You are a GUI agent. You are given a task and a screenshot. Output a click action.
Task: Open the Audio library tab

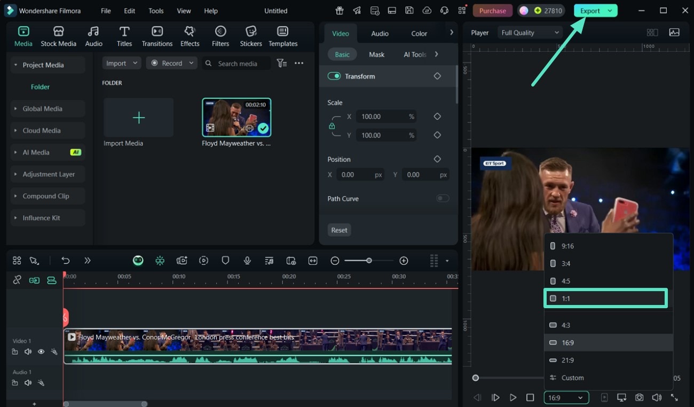(x=93, y=37)
